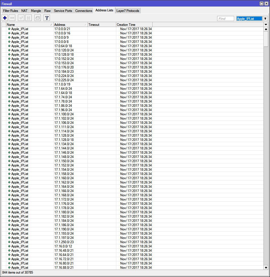This screenshot has width=270, height=277.
Task: Select the row with address 17.16.48.0/21
Action: coord(132,250)
